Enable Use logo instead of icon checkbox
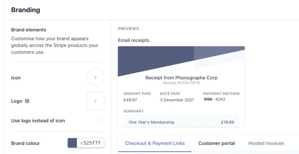 tap(101, 120)
